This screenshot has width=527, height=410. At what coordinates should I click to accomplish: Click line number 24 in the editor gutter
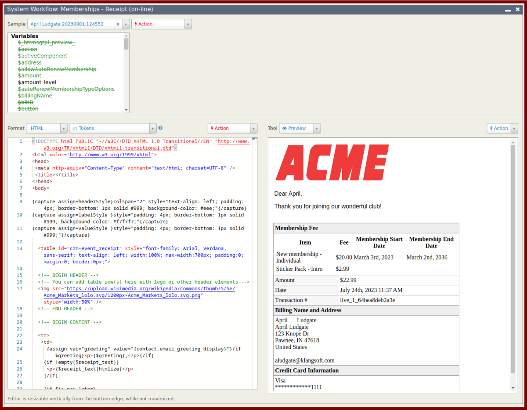[x=19, y=349]
